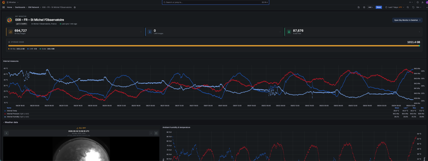Click the Scalar 180.4 MB storage legend
Image resolution: width=428 pixels, height=161 pixels.
(x=47, y=49)
